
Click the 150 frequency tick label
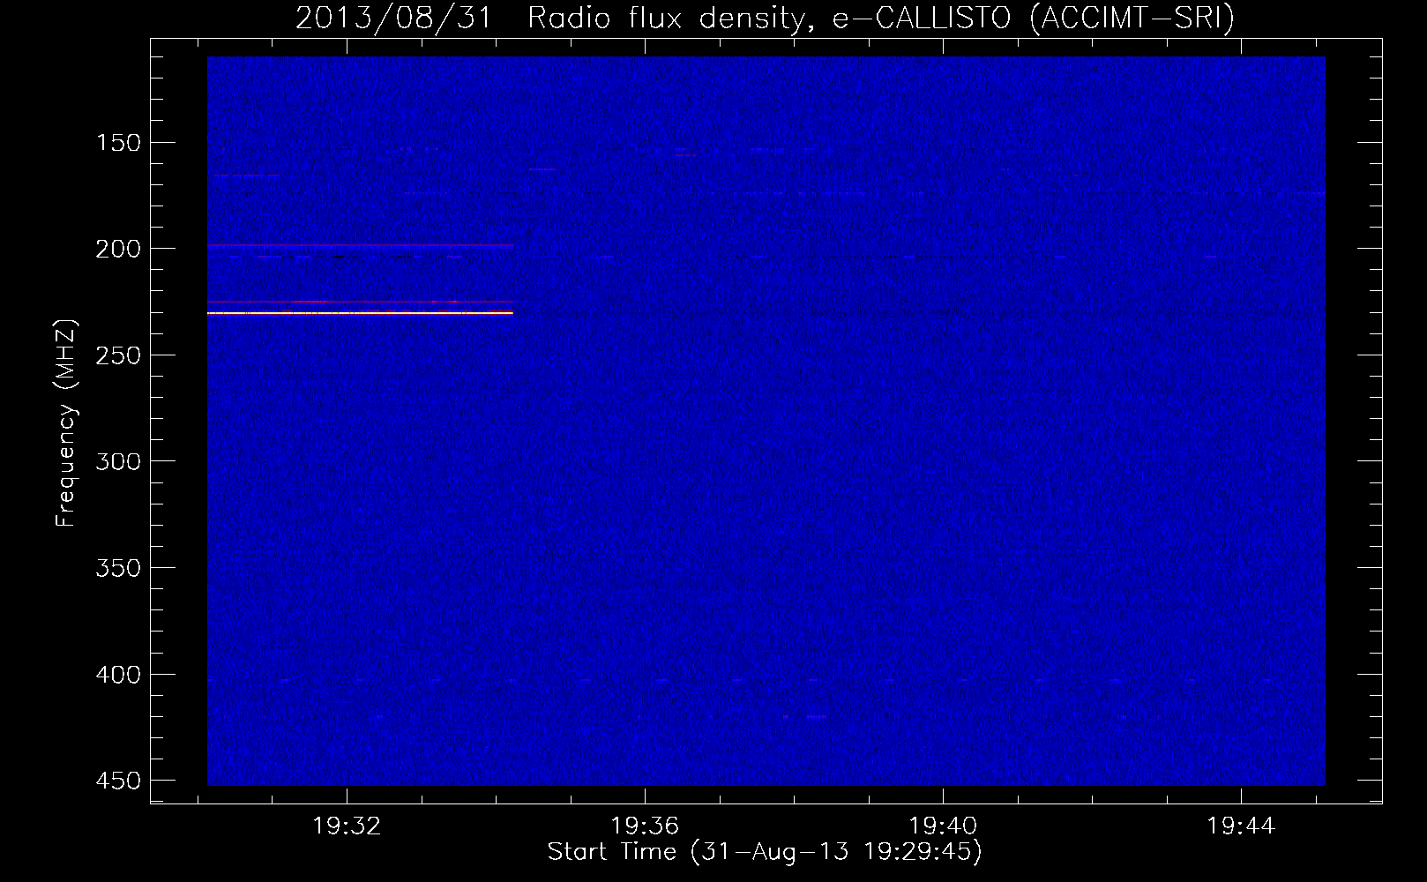point(117,143)
